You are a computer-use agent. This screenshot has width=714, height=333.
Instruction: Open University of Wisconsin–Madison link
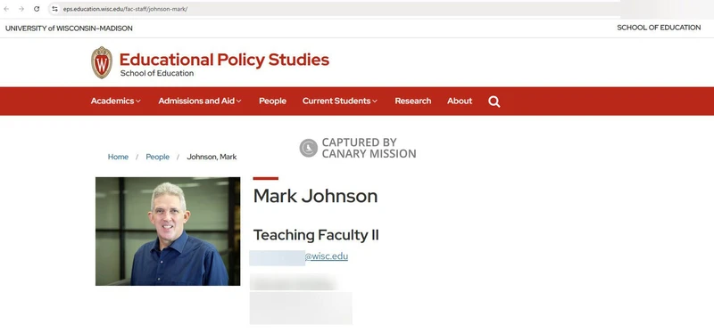pos(69,28)
